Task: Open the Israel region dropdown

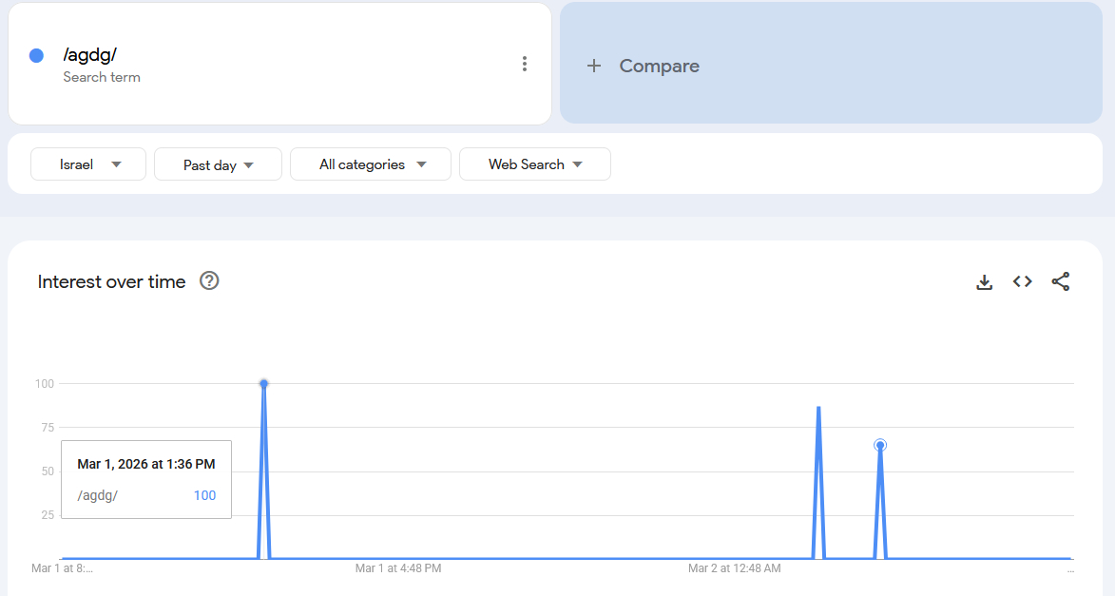Action: (88, 164)
